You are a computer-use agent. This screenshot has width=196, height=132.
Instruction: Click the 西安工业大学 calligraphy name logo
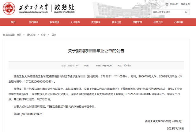click(x=33, y=9)
